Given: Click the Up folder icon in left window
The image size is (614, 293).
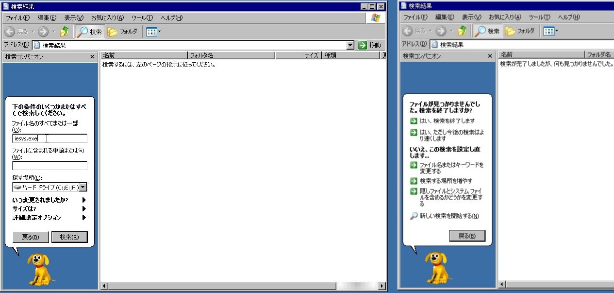Looking at the screenshot, I should click(64, 32).
